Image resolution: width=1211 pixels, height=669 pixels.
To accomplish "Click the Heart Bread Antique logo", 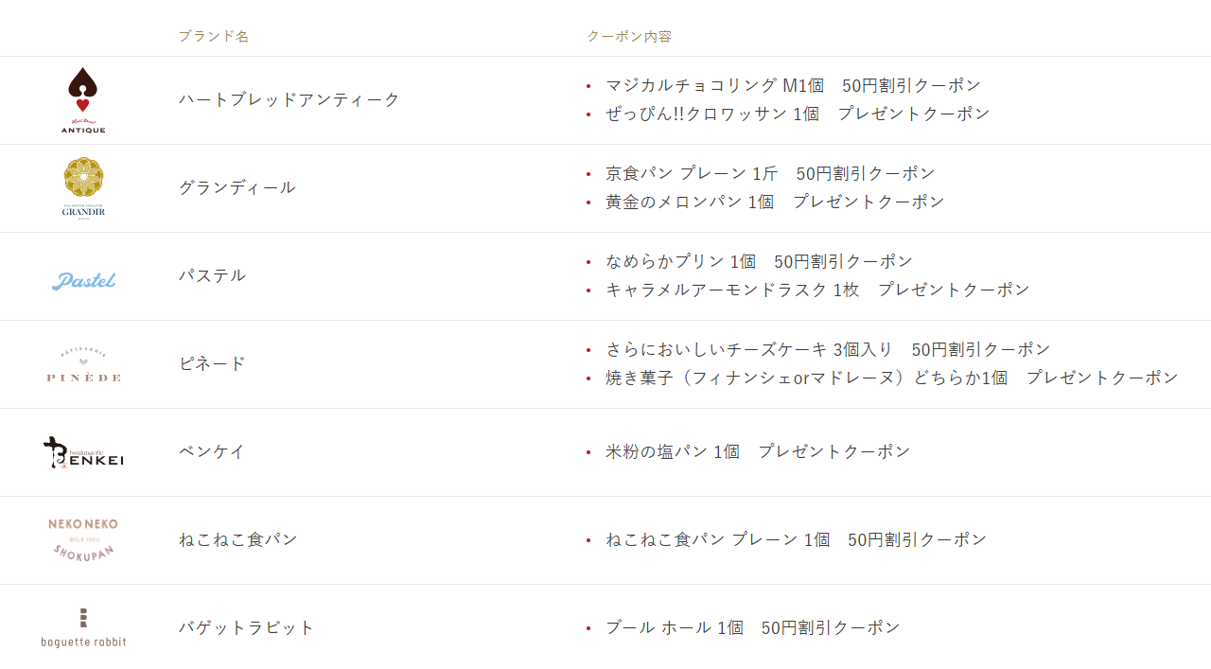I will (x=83, y=100).
